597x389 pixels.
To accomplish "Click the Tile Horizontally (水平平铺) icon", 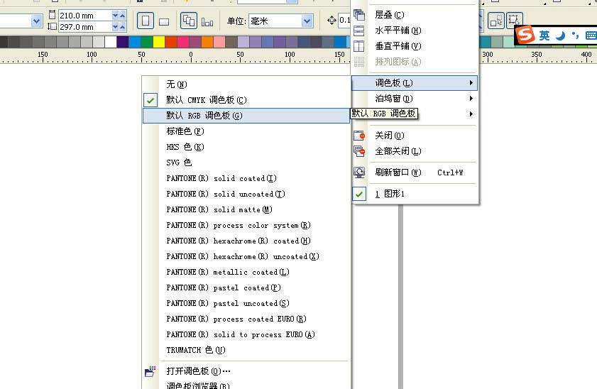I will 360,31.
